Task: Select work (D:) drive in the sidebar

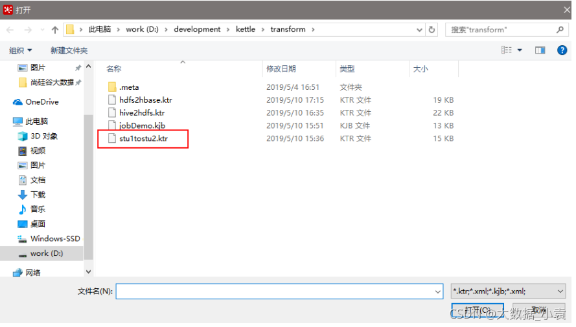Action: point(46,253)
